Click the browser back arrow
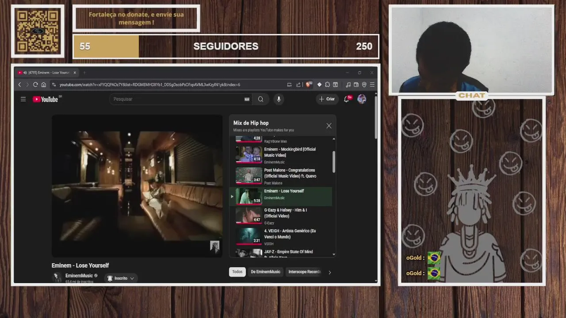The height and width of the screenshot is (318, 566). click(x=19, y=85)
